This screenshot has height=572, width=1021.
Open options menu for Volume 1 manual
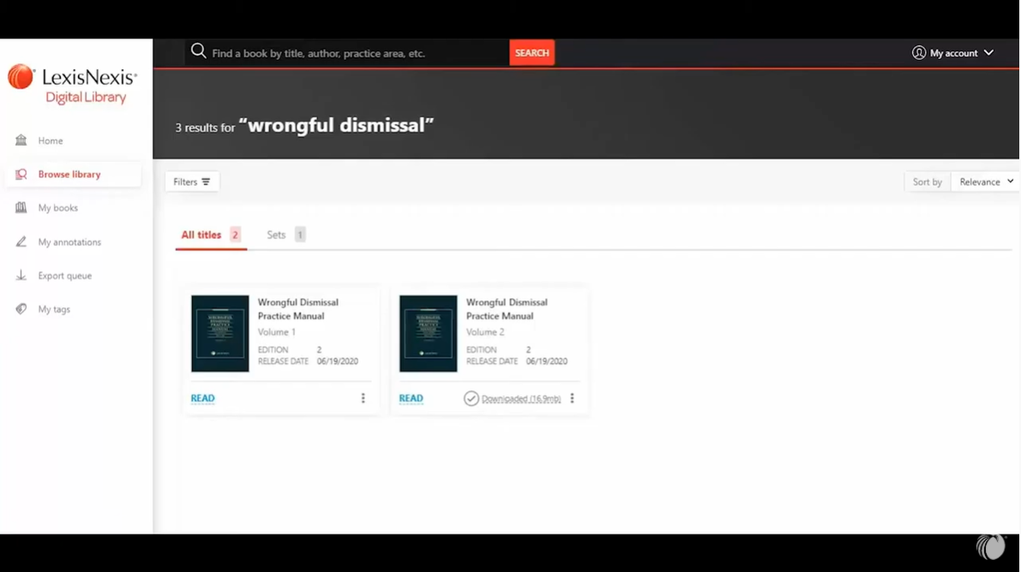click(x=363, y=397)
